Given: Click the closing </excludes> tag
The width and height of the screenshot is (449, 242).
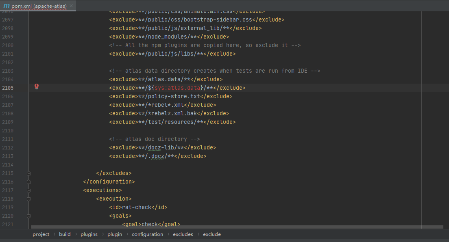Looking at the screenshot, I should (114, 173).
